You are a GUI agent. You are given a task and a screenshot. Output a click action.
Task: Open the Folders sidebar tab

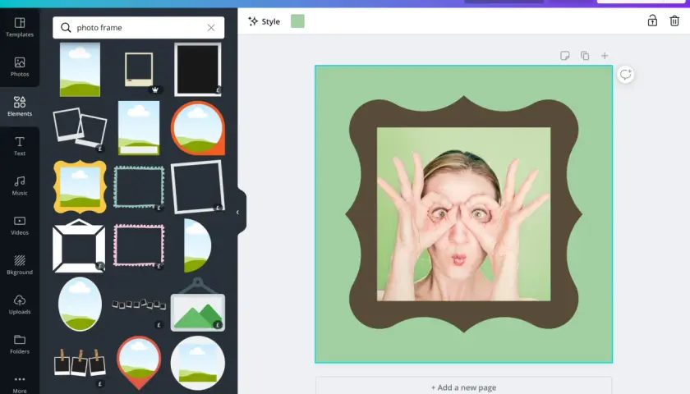(x=20, y=344)
